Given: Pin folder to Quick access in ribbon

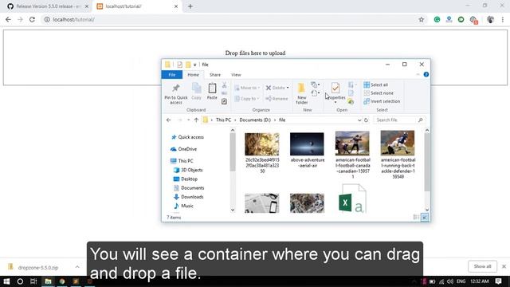Looking at the screenshot, I should [176, 93].
